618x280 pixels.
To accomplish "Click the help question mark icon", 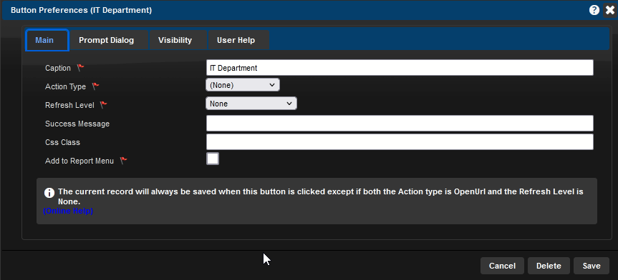I will click(x=594, y=10).
